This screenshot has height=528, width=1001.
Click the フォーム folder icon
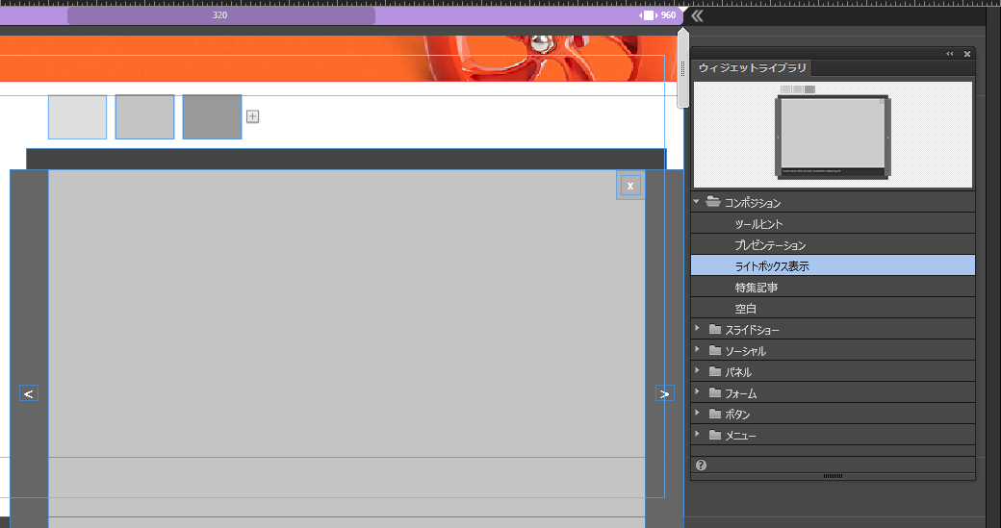tap(715, 392)
